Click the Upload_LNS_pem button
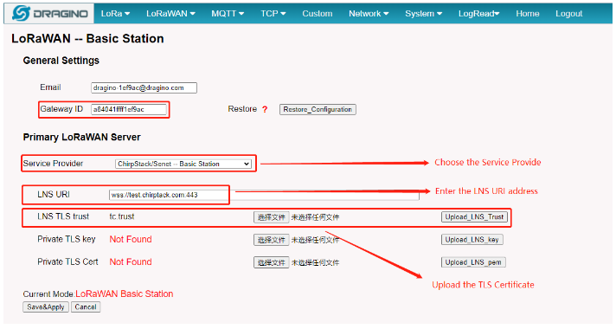The height and width of the screenshot is (329, 616). tap(473, 262)
